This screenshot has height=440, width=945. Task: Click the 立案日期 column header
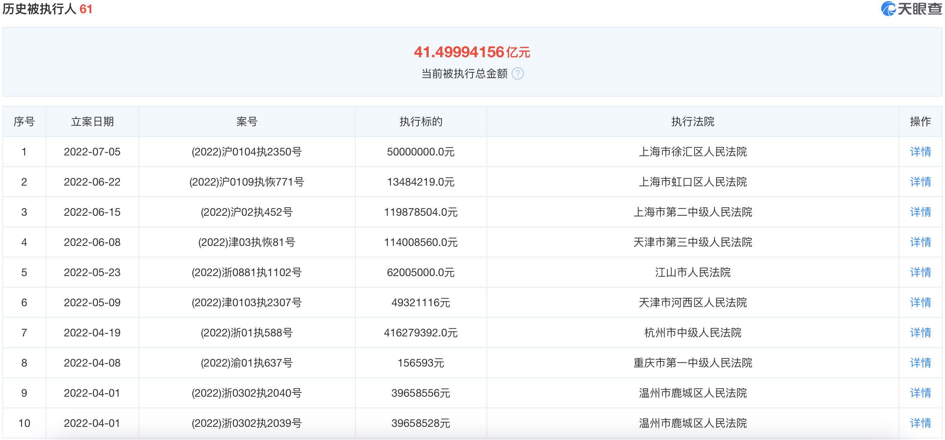(92, 122)
